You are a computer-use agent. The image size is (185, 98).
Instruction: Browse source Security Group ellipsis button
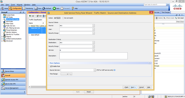tap(94, 33)
